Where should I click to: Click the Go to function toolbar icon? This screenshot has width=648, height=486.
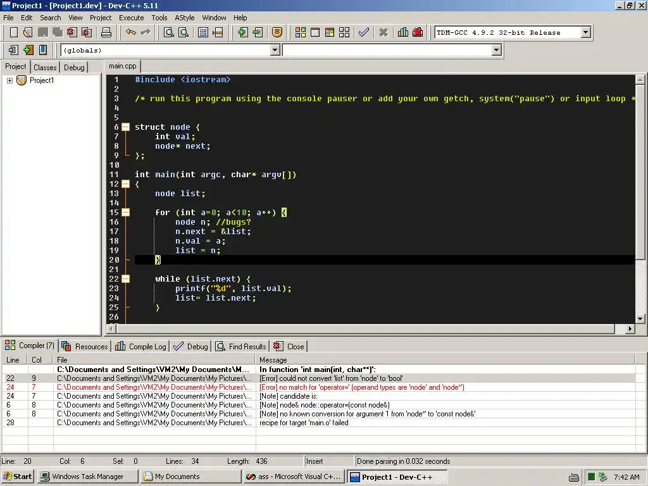coord(203,32)
